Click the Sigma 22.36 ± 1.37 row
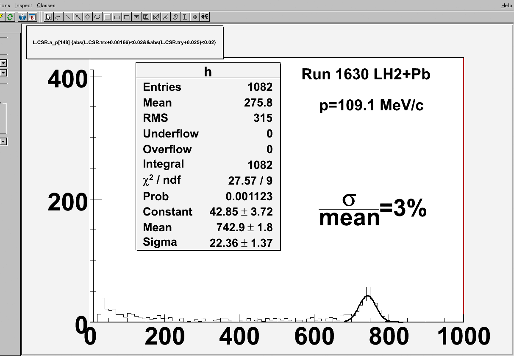Image resolution: width=514 pixels, height=356 pixels. 208,243
